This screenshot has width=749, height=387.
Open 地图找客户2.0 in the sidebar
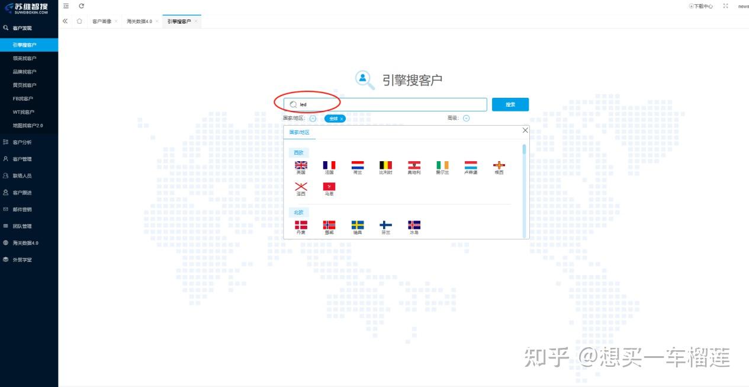pyautogui.click(x=27, y=125)
